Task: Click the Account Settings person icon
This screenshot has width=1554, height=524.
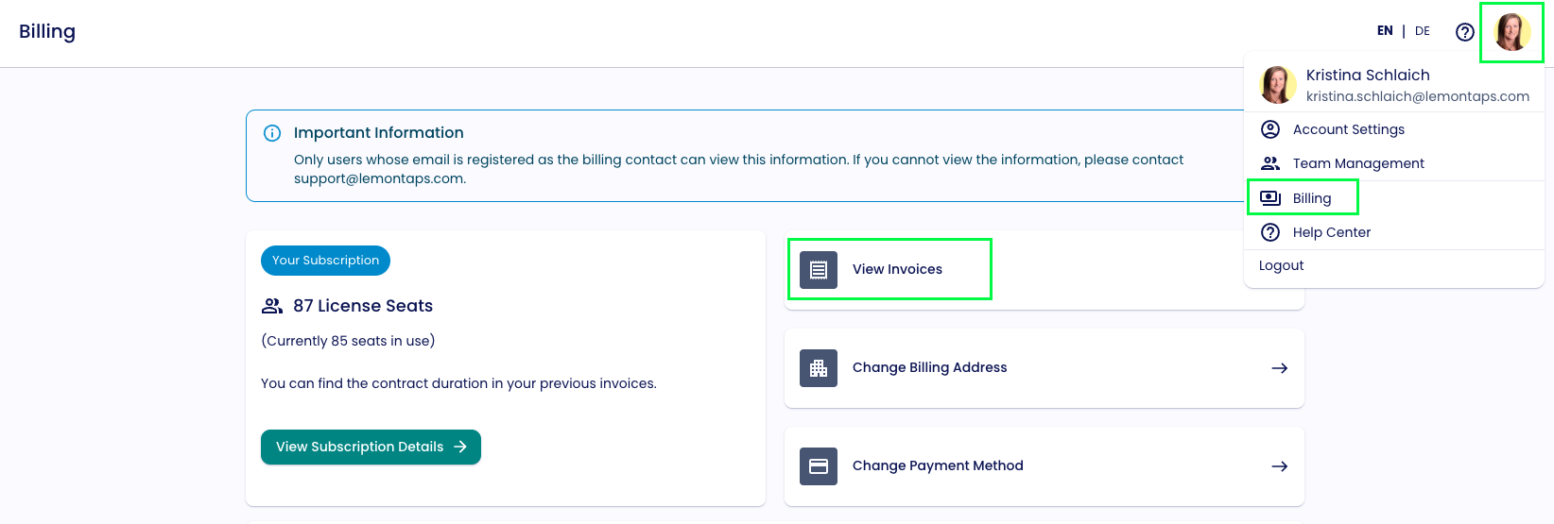Action: [1270, 129]
